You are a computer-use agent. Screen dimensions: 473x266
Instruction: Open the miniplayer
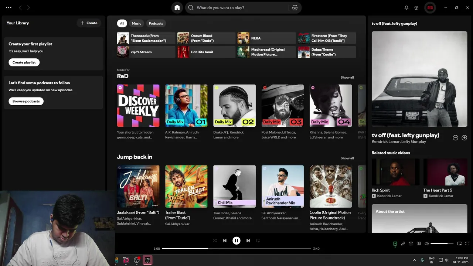pos(459,243)
